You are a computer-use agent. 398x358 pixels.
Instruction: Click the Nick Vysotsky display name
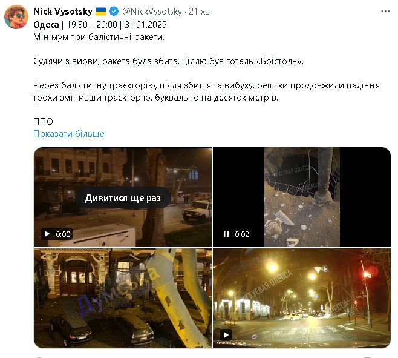[x=63, y=12]
